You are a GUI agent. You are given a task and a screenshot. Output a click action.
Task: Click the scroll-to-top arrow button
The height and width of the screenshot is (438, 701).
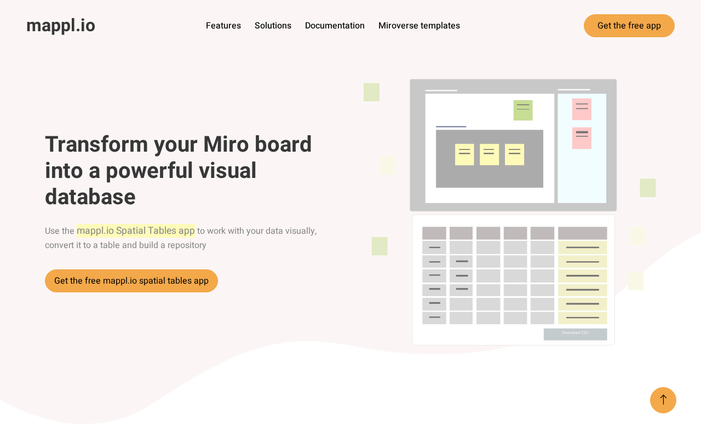pyautogui.click(x=663, y=400)
